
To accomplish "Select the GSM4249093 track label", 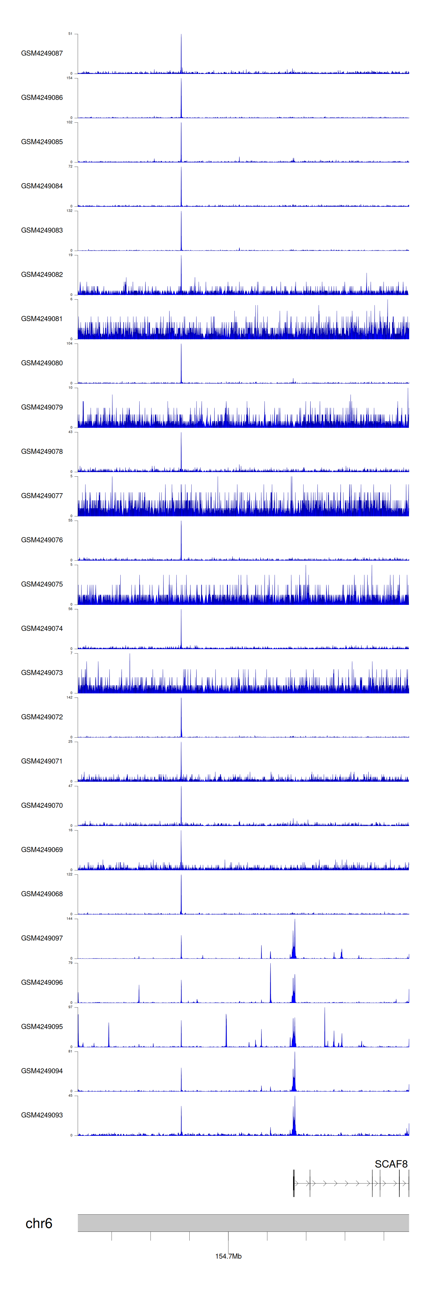I will point(42,1115).
